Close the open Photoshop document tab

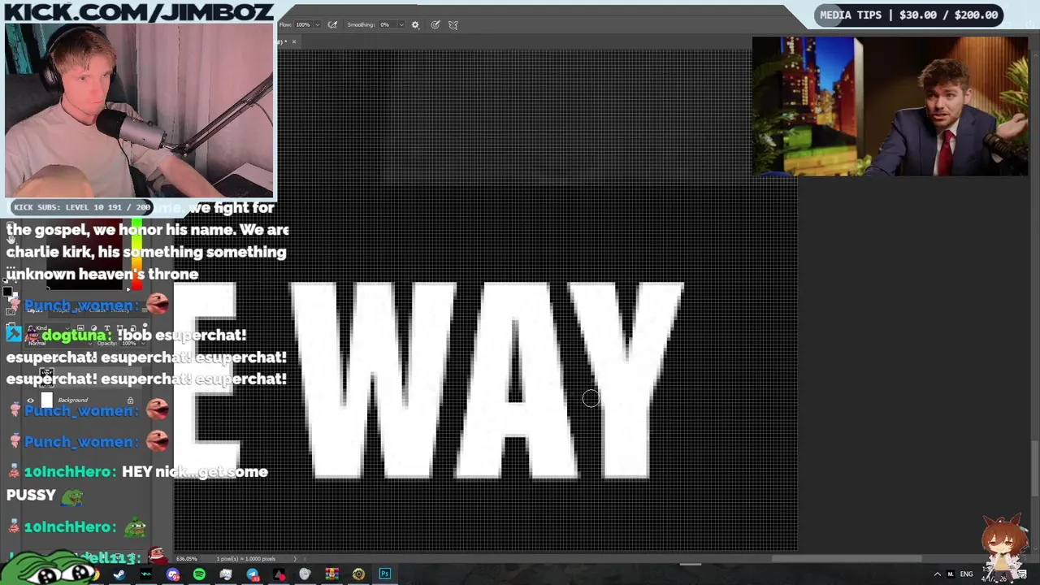point(293,41)
